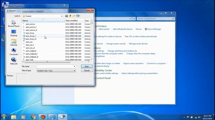Show hidden icons in the system tray
This screenshot has width=215, height=120.
point(184,117)
